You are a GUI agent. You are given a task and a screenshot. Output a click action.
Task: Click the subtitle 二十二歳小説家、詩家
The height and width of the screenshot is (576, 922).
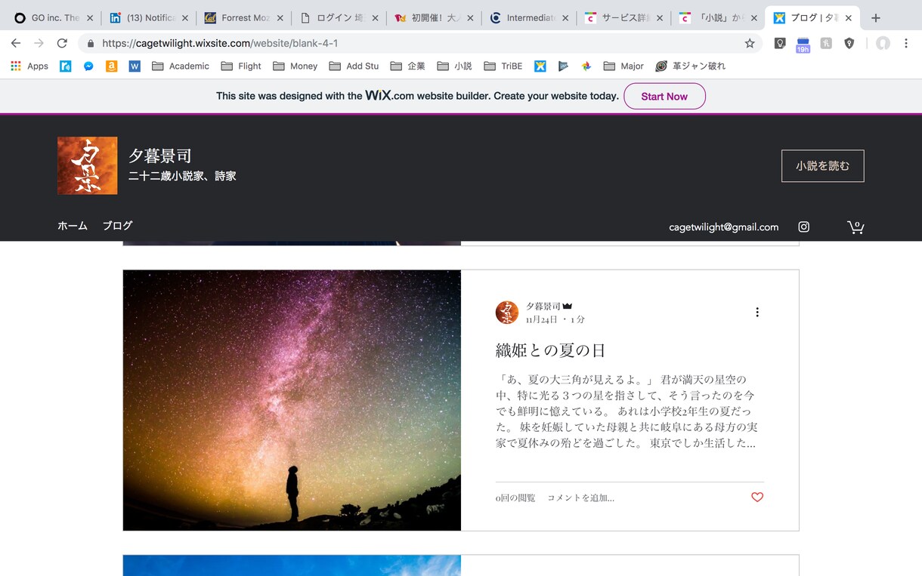click(x=182, y=176)
